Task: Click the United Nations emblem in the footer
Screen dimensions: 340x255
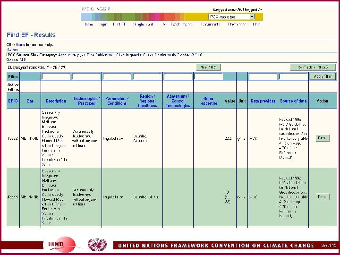Action: [97, 245]
